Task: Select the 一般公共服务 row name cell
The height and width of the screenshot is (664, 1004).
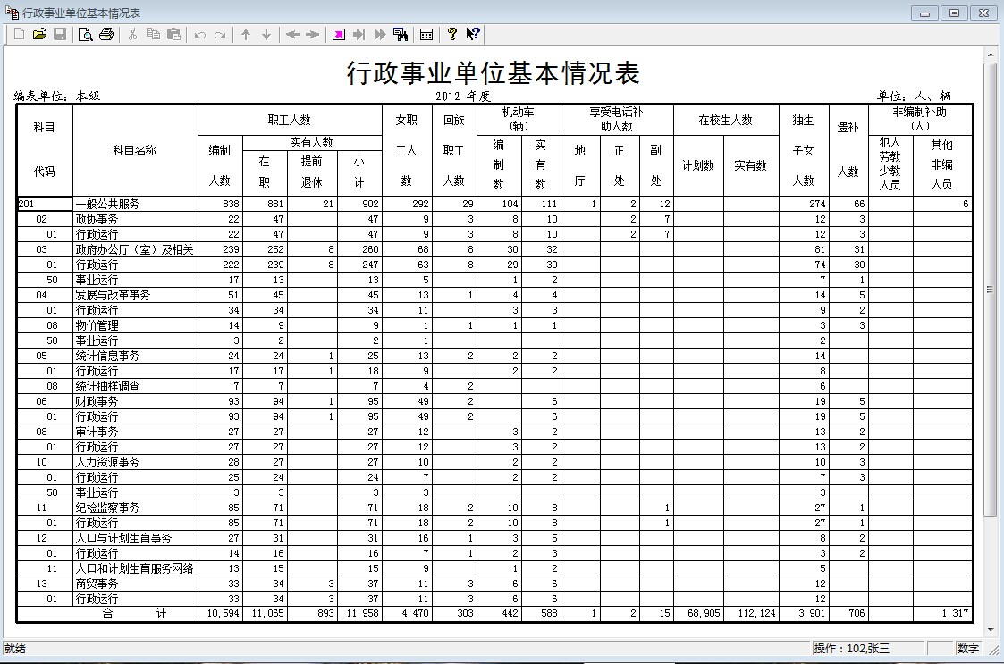Action: tap(134, 204)
